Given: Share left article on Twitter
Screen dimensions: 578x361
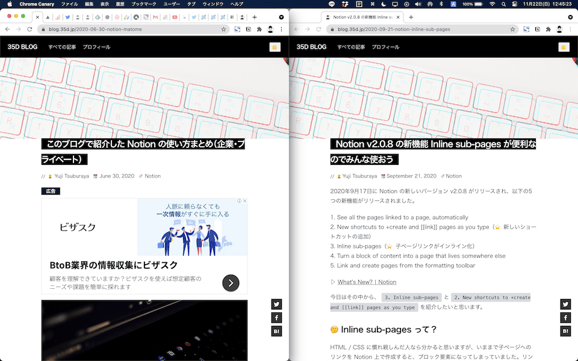Looking at the screenshot, I should pos(276,304).
